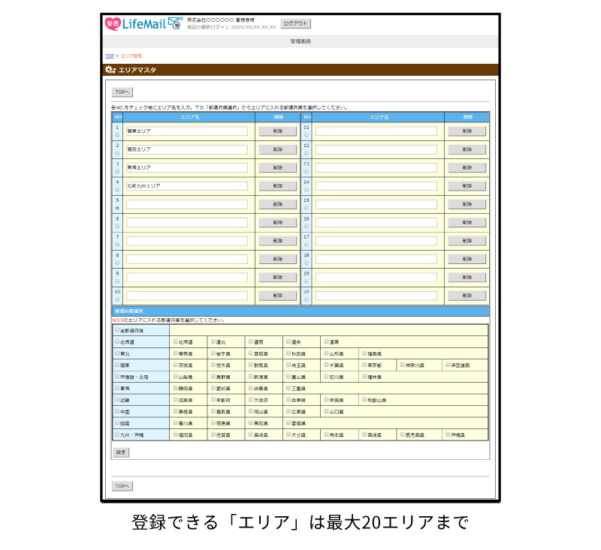601x550 pixels.
Task: Select the radio button for row NO.11
Action: point(304,136)
